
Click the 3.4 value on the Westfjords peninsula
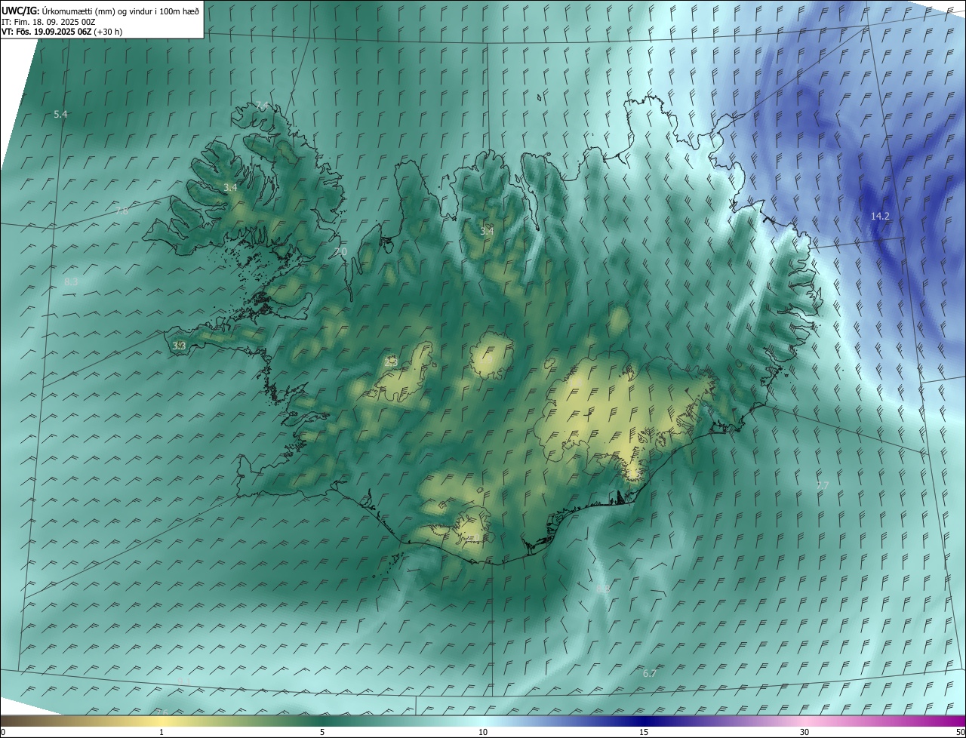(x=230, y=187)
